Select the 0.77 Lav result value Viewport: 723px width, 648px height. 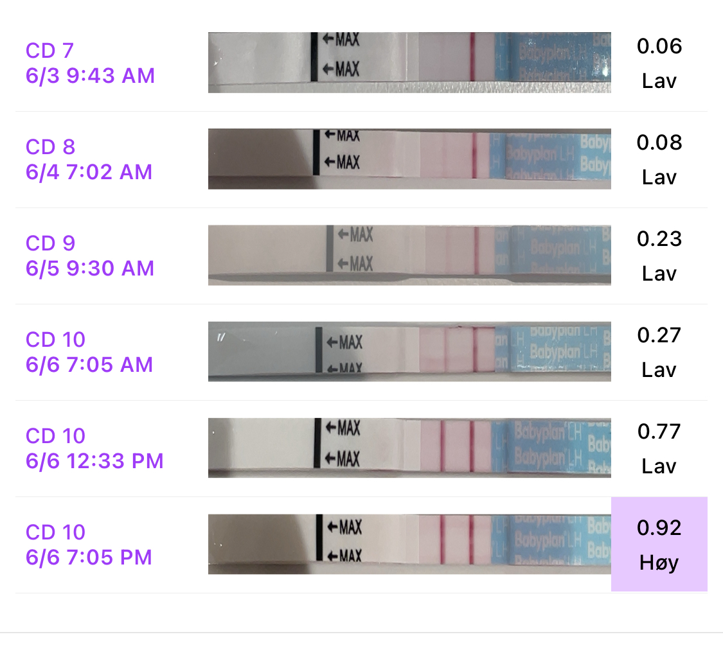(659, 432)
